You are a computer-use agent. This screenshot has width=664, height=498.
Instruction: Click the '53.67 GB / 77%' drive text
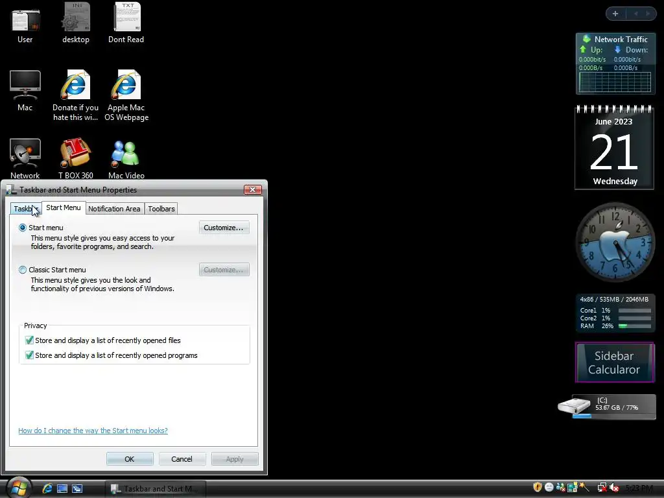(x=617, y=408)
